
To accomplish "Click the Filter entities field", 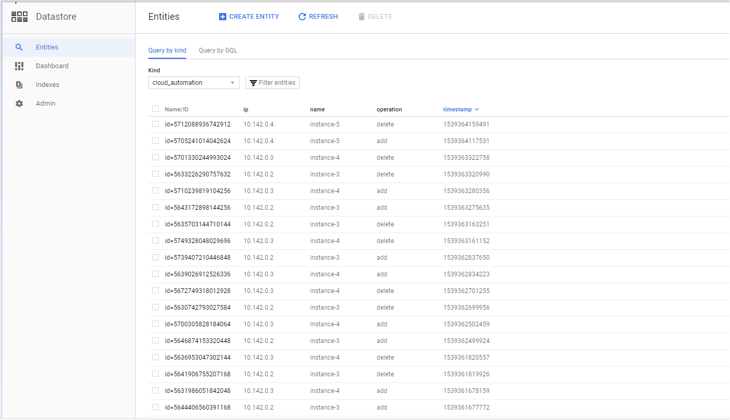I will point(276,82).
